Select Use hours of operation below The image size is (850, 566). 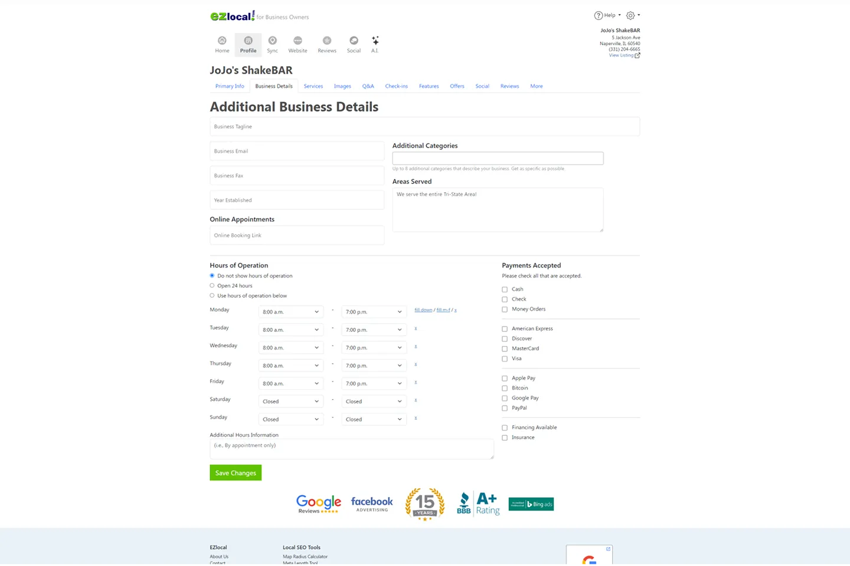pos(212,295)
